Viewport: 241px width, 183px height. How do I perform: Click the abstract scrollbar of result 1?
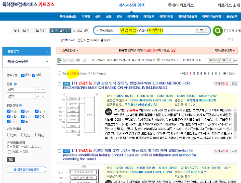[235, 124]
